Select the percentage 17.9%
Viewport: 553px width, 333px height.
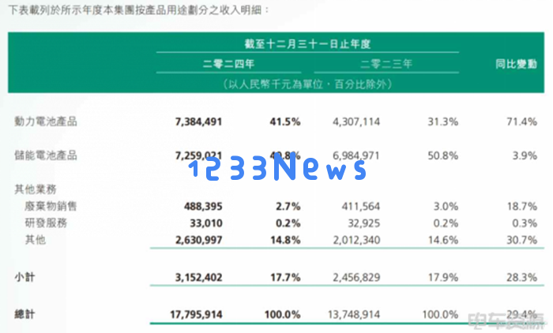pyautogui.click(x=443, y=278)
